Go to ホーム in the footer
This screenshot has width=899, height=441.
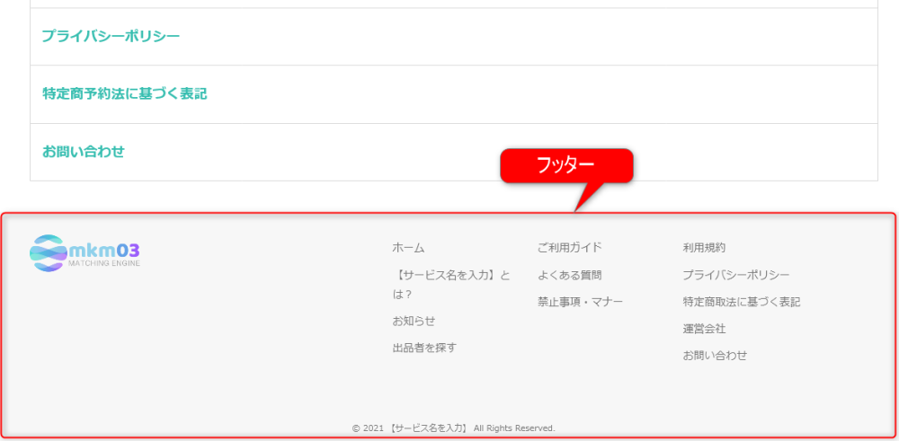tap(408, 248)
